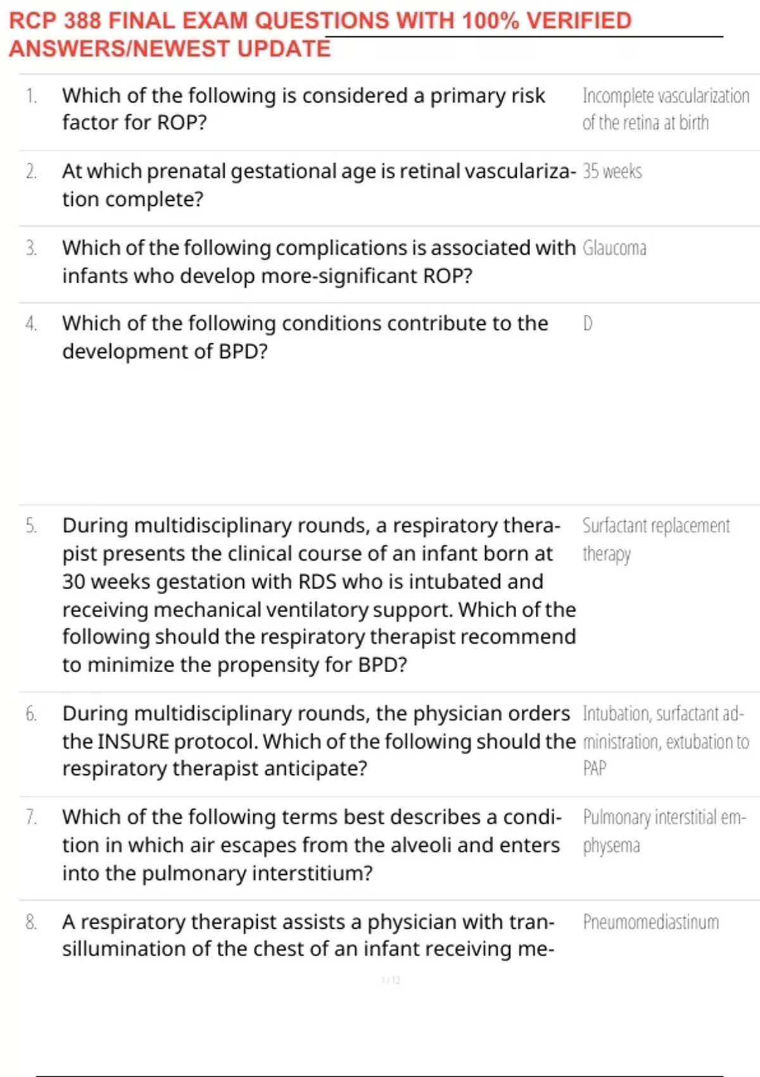Select question 4 about BPD development conditions
The image size is (760, 1077).
point(305,337)
